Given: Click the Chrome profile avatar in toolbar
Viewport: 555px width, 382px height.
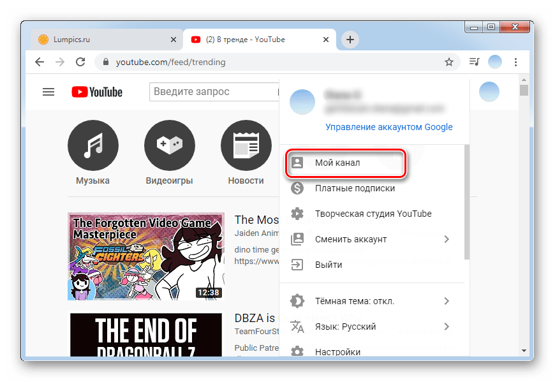Looking at the screenshot, I should coord(495,62).
